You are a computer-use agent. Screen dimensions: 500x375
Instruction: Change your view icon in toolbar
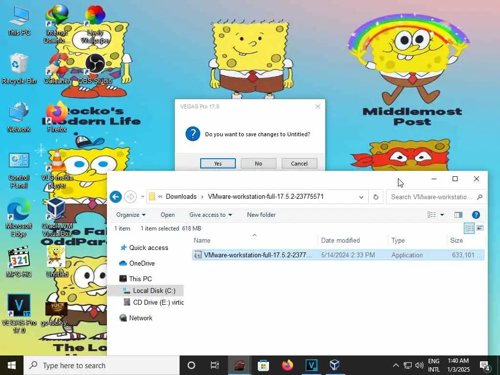(x=432, y=215)
